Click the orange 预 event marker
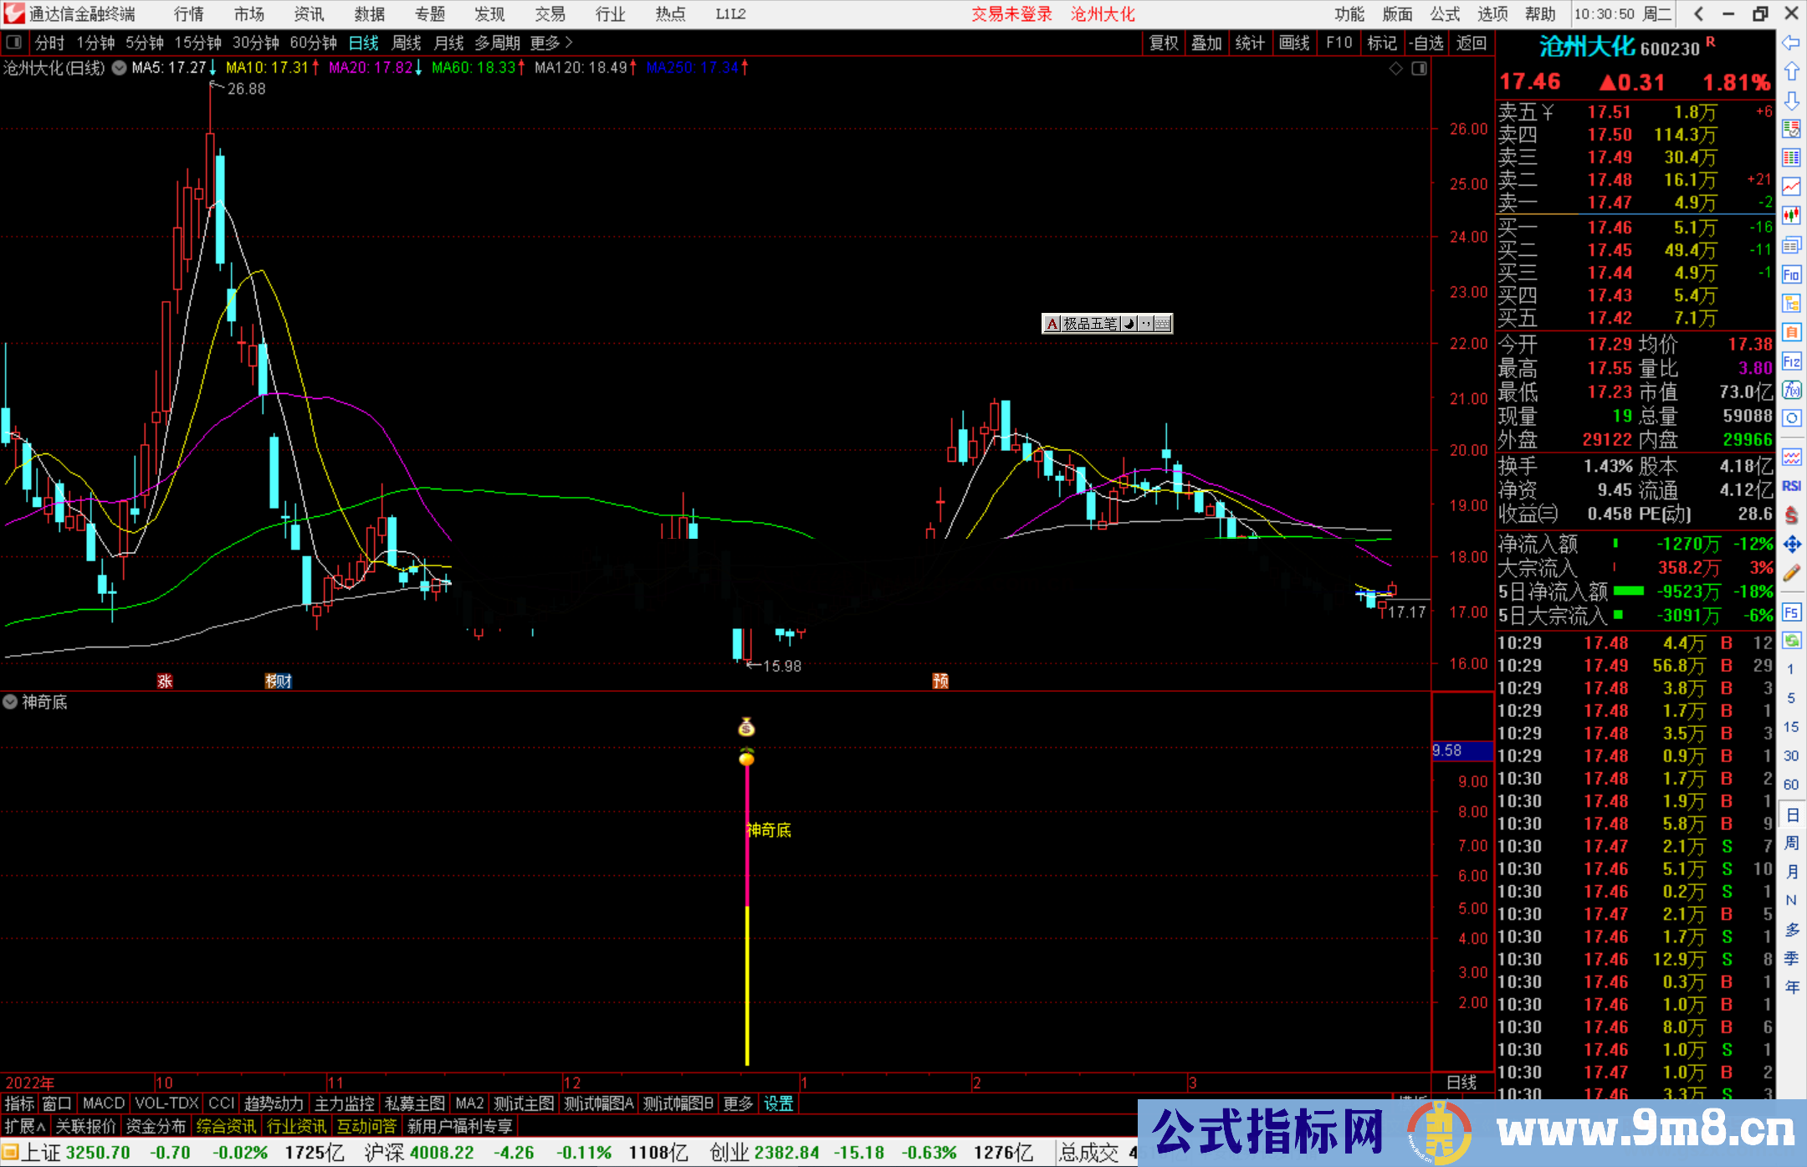1807x1167 pixels. 940,681
